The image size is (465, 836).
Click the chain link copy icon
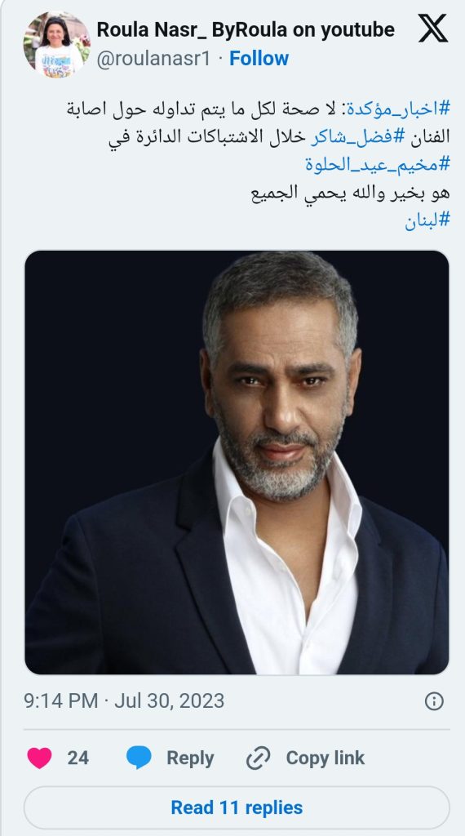click(x=259, y=758)
